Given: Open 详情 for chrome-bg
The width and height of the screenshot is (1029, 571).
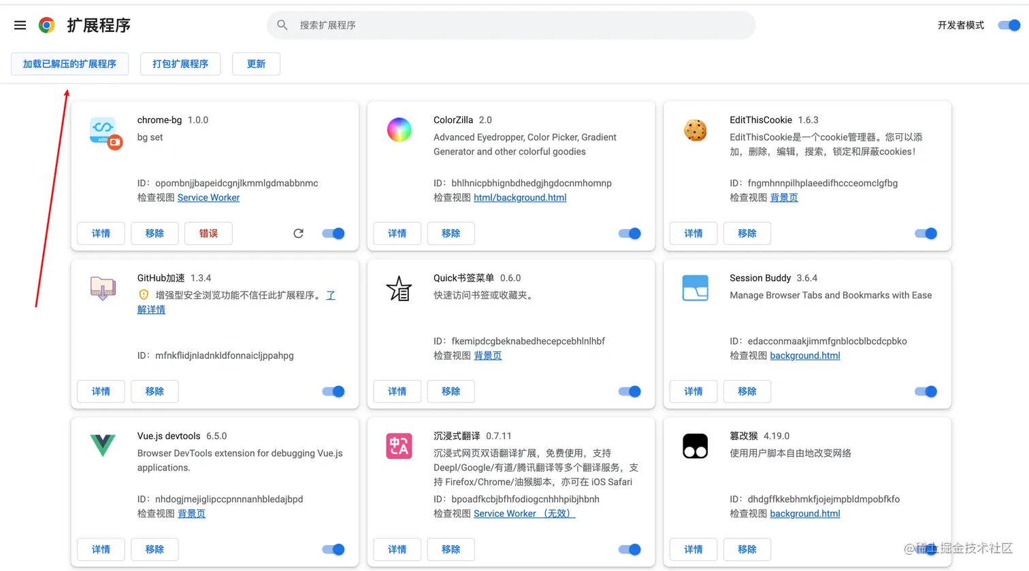Looking at the screenshot, I should 101,233.
